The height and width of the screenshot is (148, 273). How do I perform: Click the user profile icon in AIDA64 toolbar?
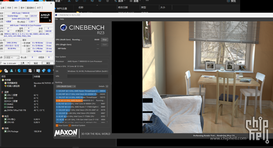tap(11, 70)
